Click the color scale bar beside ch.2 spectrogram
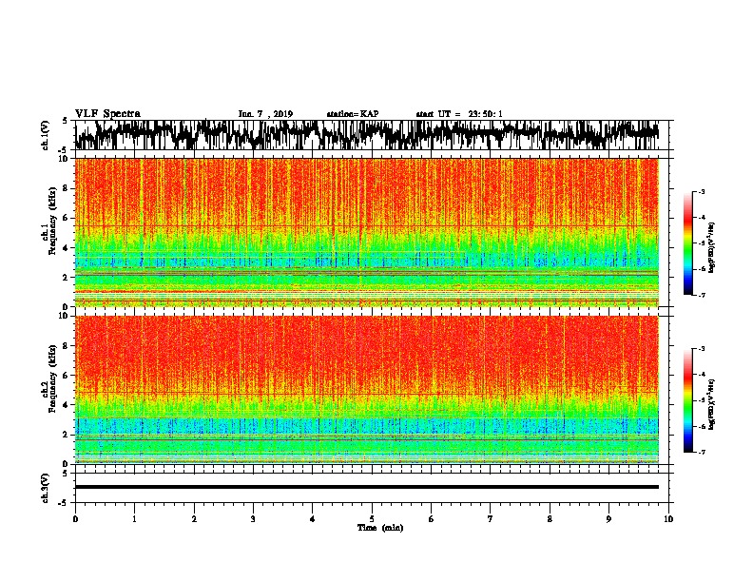 [688, 400]
